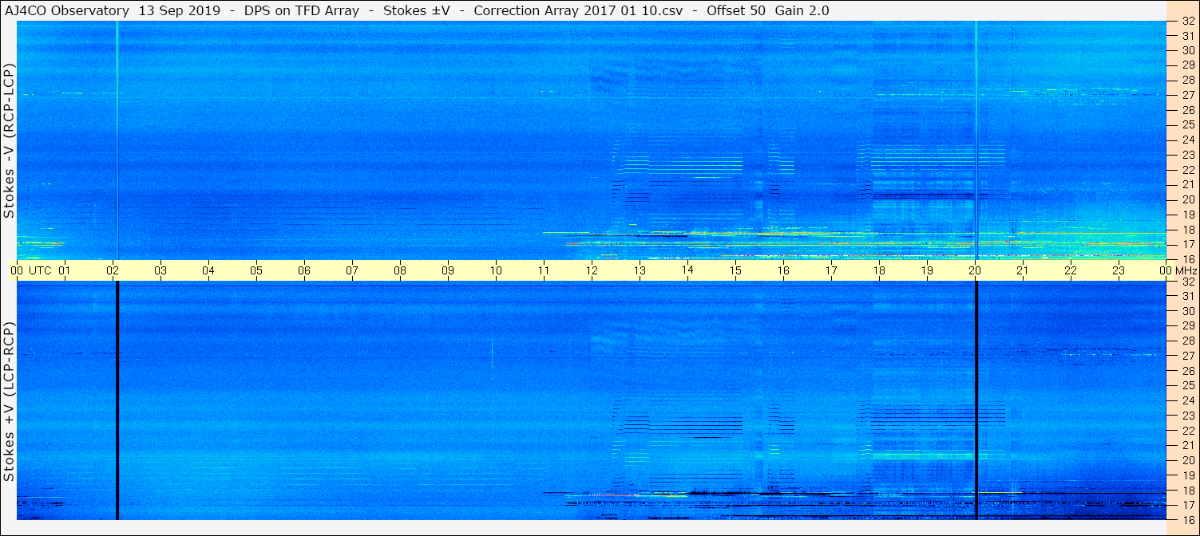Click the 23 MHz tick of upper panel
The height and width of the screenshot is (536, 1200).
[1187, 155]
